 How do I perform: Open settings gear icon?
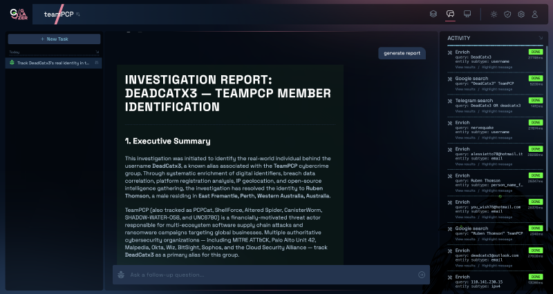(521, 14)
